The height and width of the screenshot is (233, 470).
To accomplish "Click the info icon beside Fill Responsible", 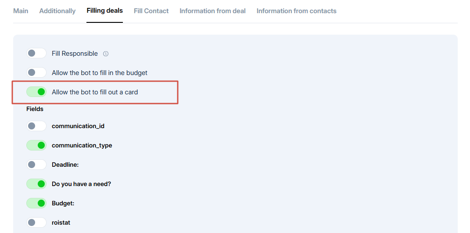I will click(106, 54).
